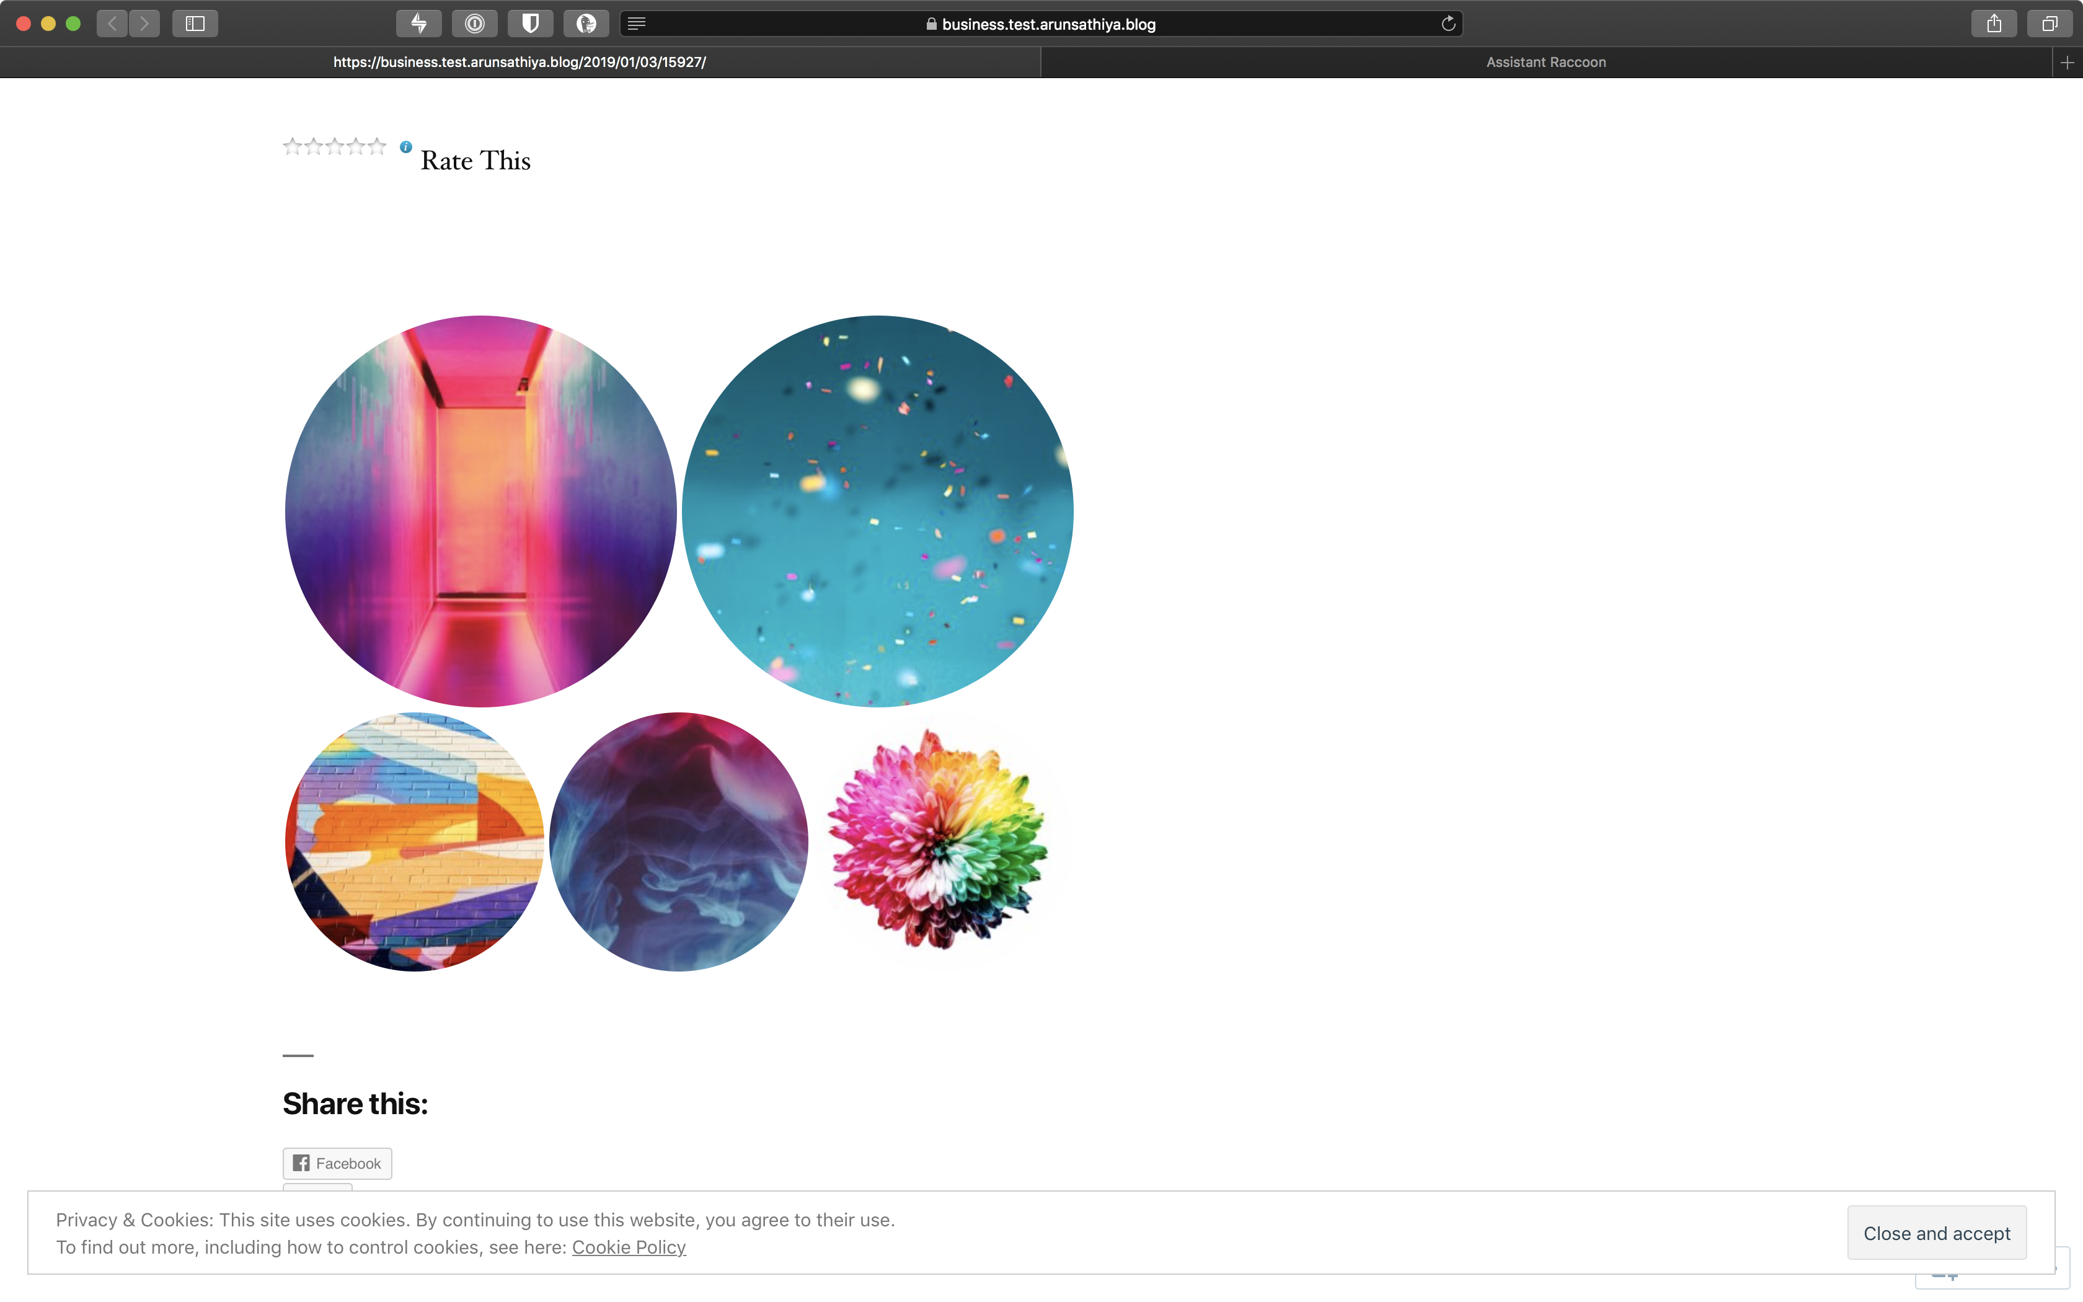Click the 1Password extension icon
The width and height of the screenshot is (2083, 1302).
(474, 24)
